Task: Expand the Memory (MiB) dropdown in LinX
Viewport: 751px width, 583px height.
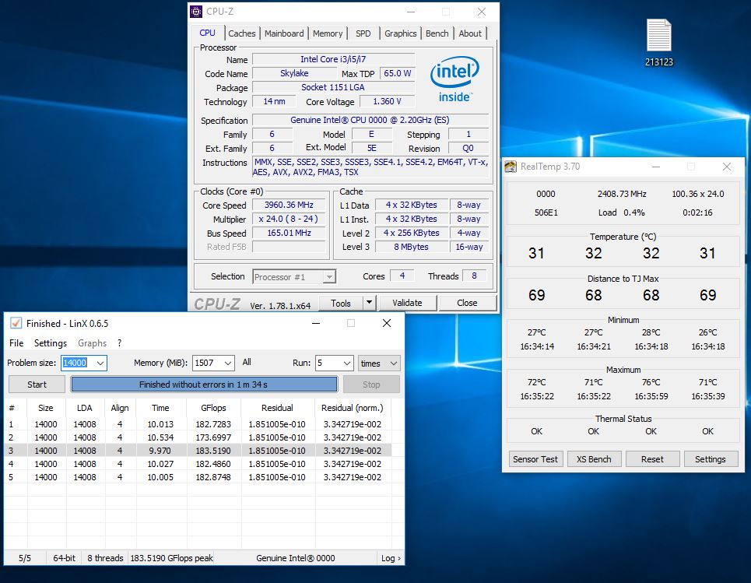Action: click(x=228, y=363)
